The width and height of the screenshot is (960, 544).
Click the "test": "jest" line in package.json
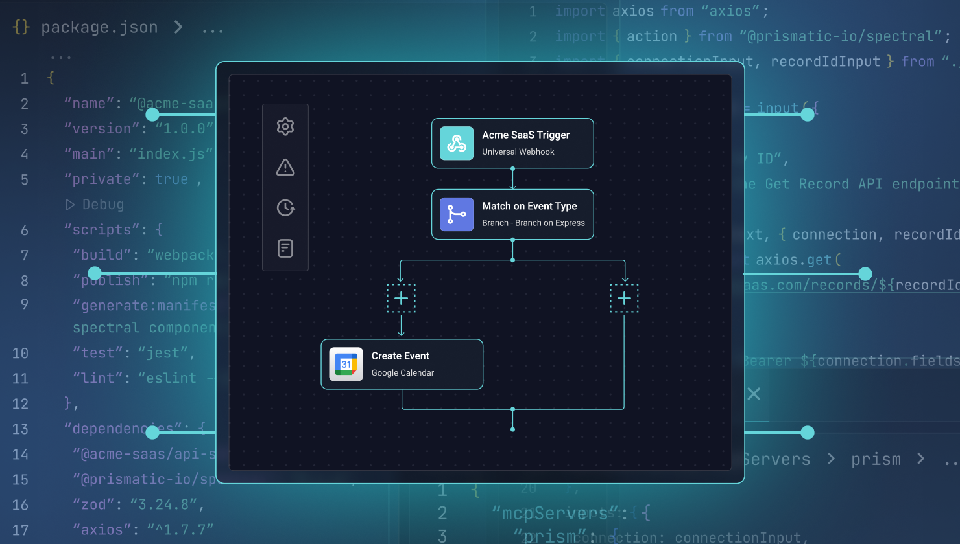click(134, 353)
